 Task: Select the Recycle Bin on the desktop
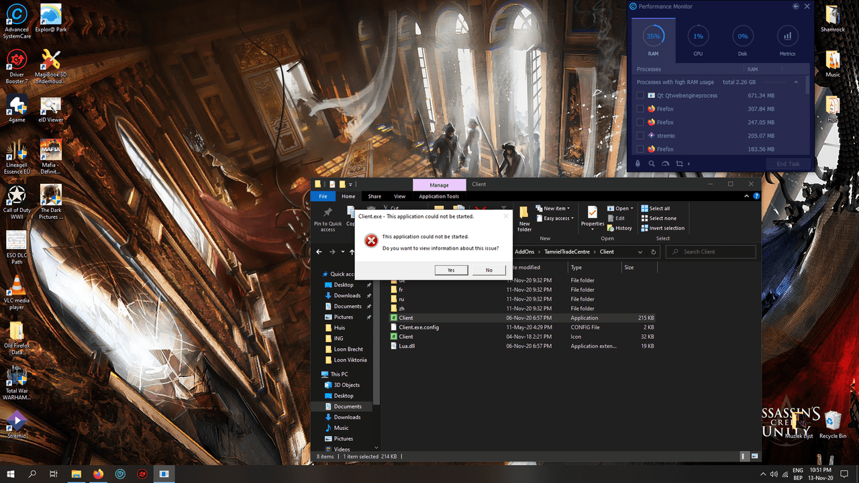(x=833, y=425)
